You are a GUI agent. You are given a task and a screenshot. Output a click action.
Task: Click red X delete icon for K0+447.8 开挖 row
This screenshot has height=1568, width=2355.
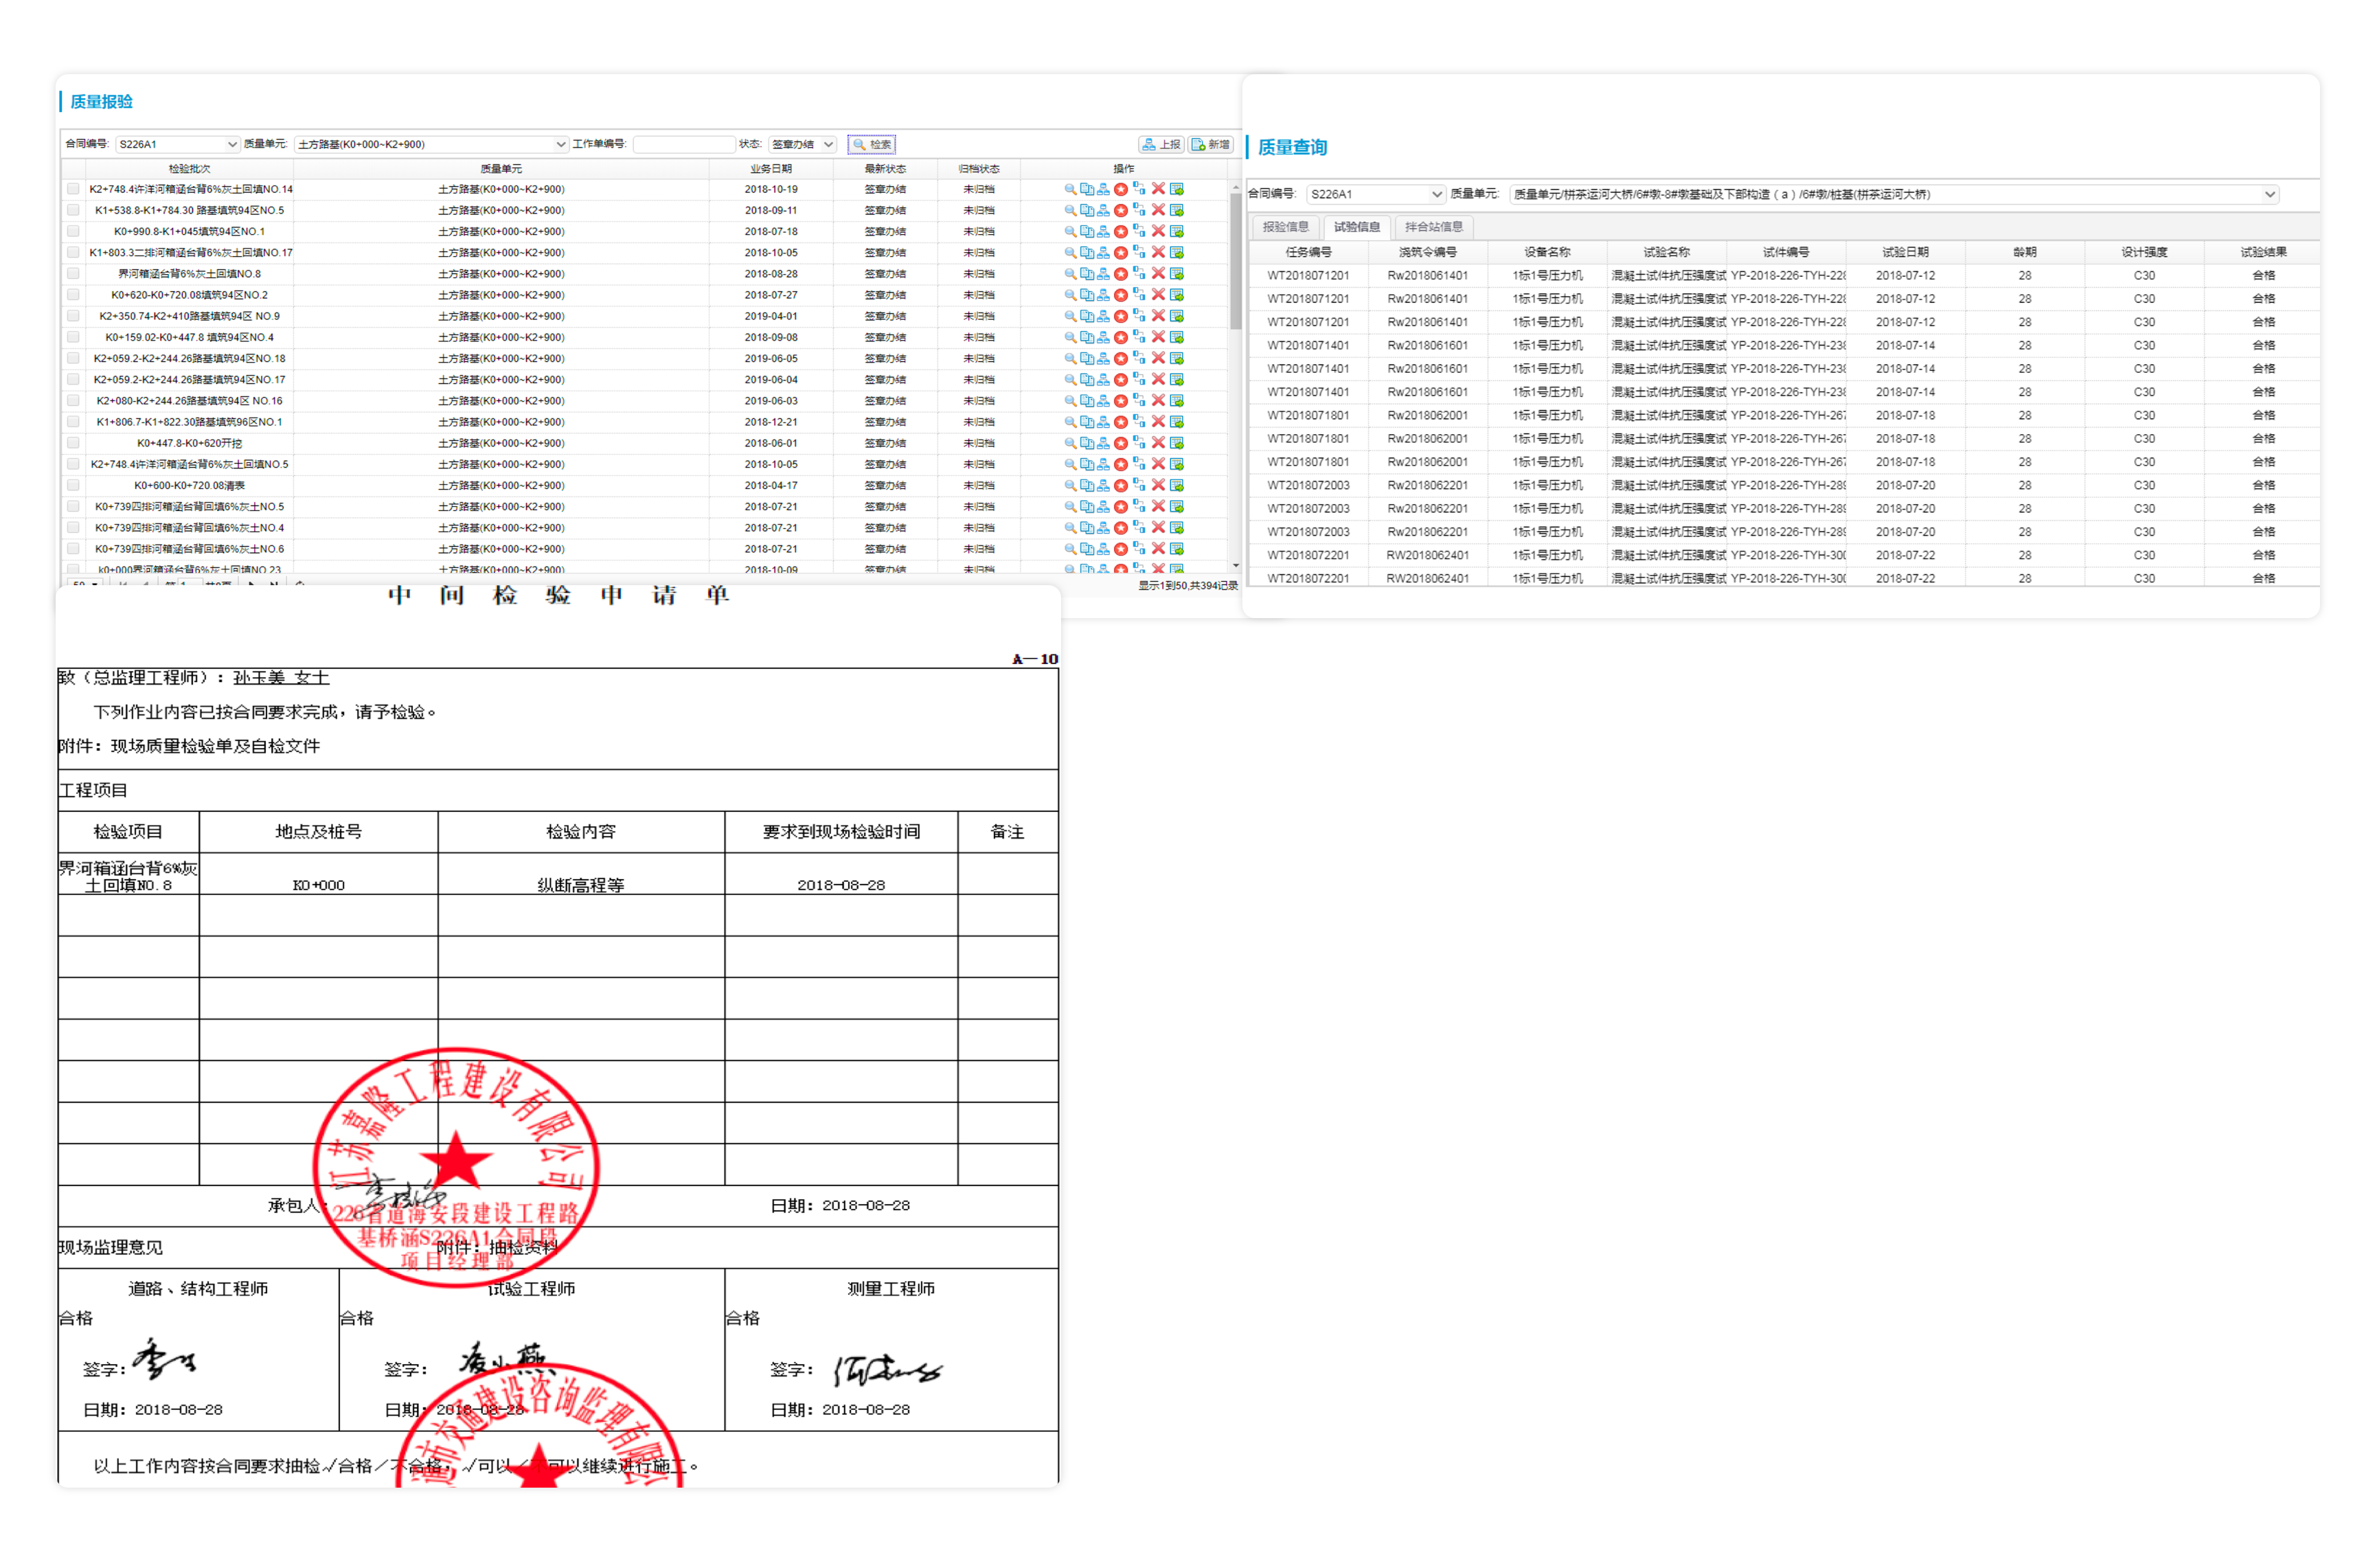[x=1158, y=443]
